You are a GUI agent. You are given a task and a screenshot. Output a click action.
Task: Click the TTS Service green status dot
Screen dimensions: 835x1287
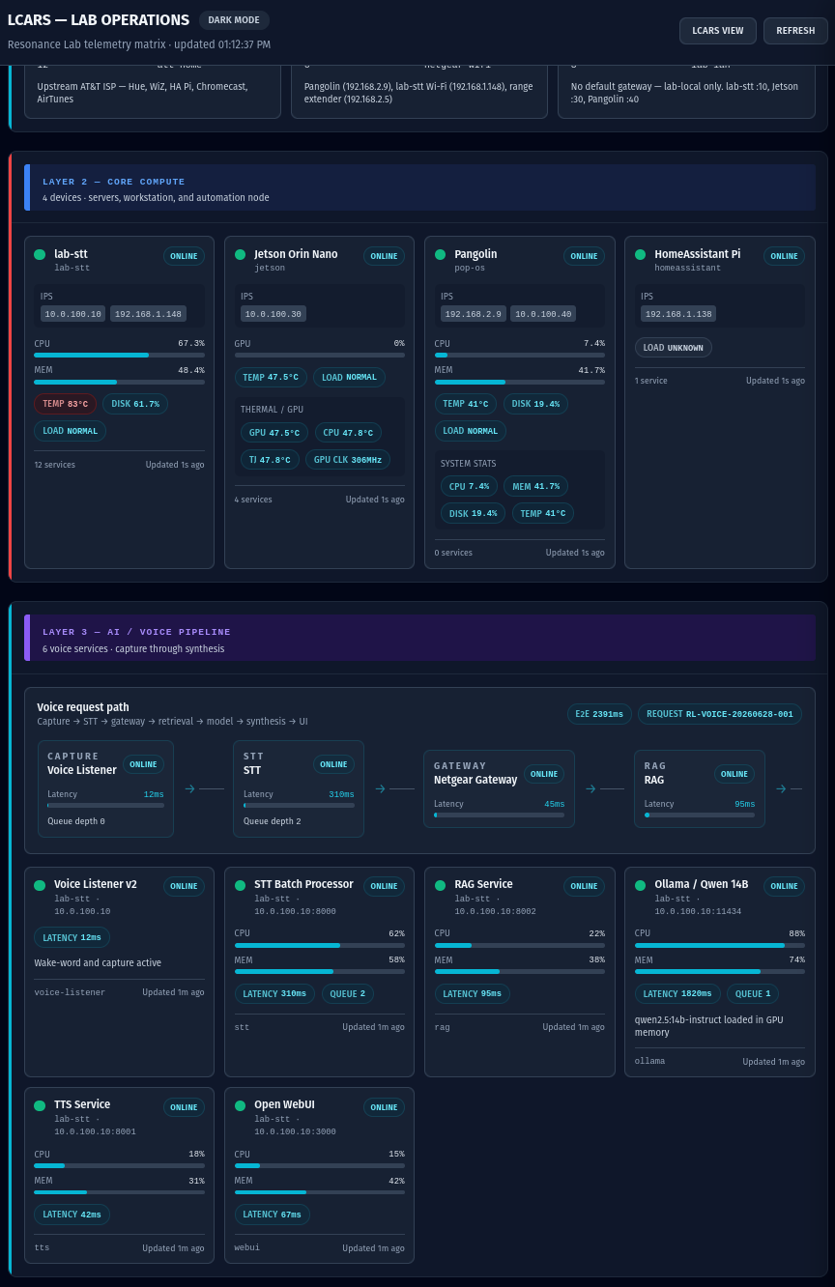point(40,1105)
